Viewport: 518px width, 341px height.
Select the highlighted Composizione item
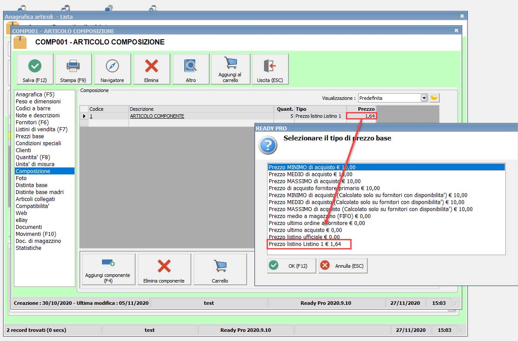click(44, 171)
